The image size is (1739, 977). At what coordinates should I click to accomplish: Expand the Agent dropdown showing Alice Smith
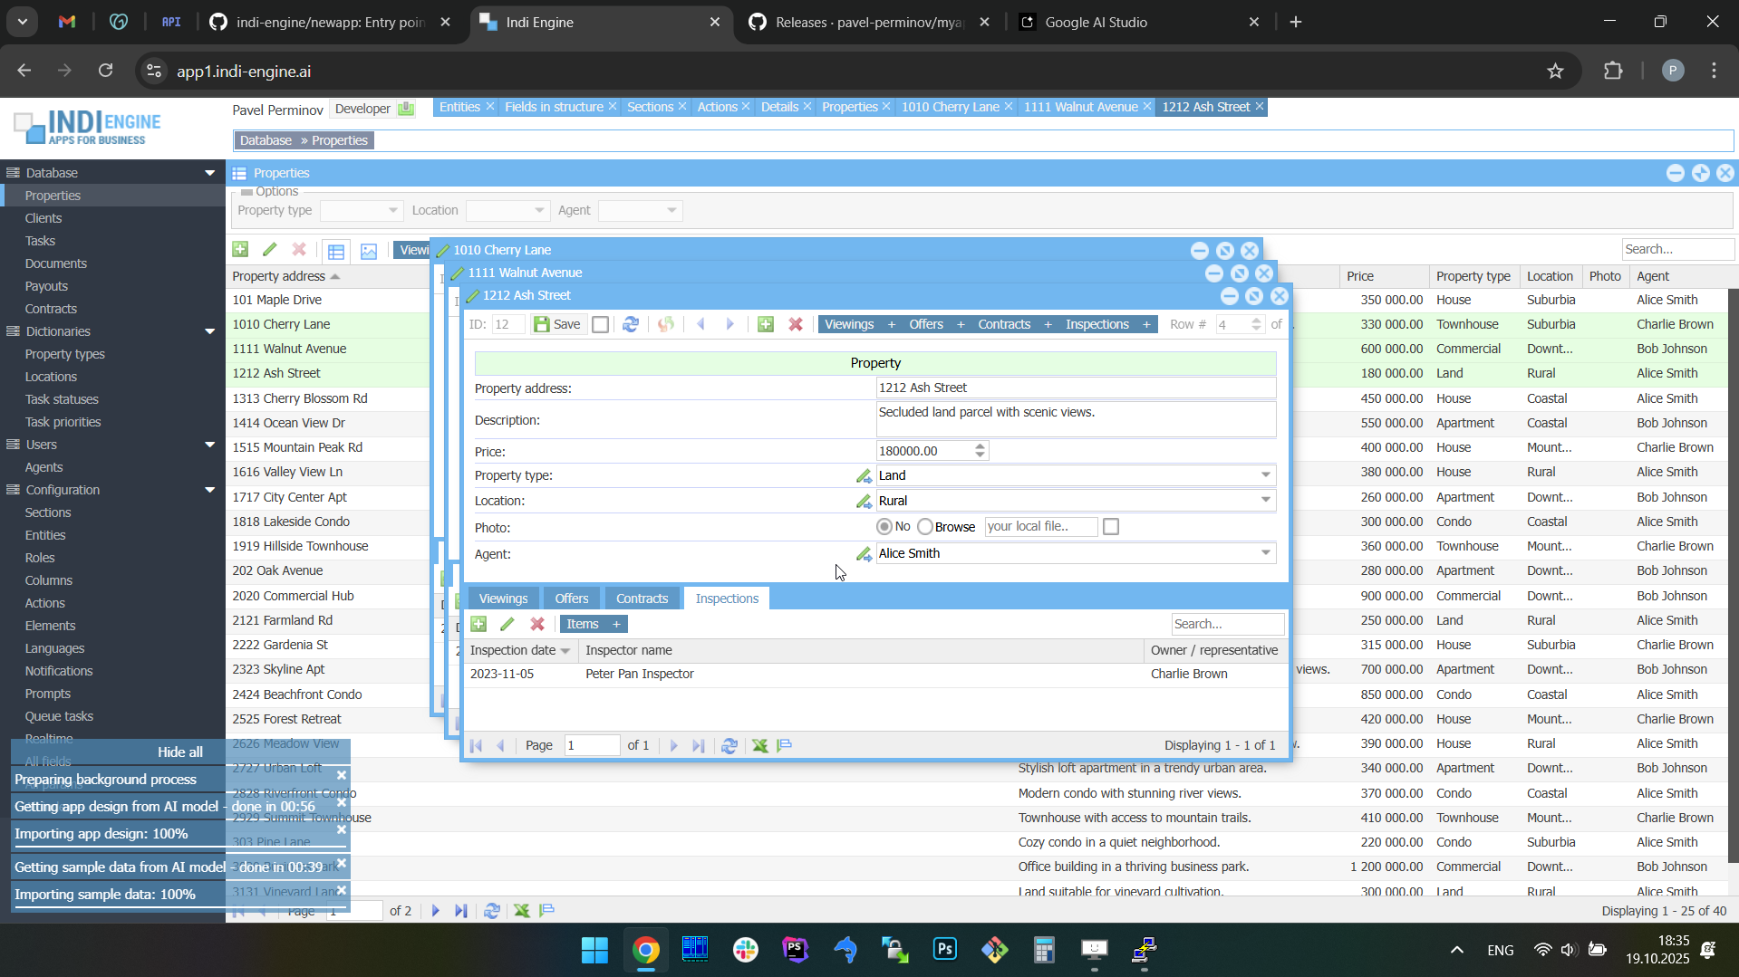click(1265, 553)
